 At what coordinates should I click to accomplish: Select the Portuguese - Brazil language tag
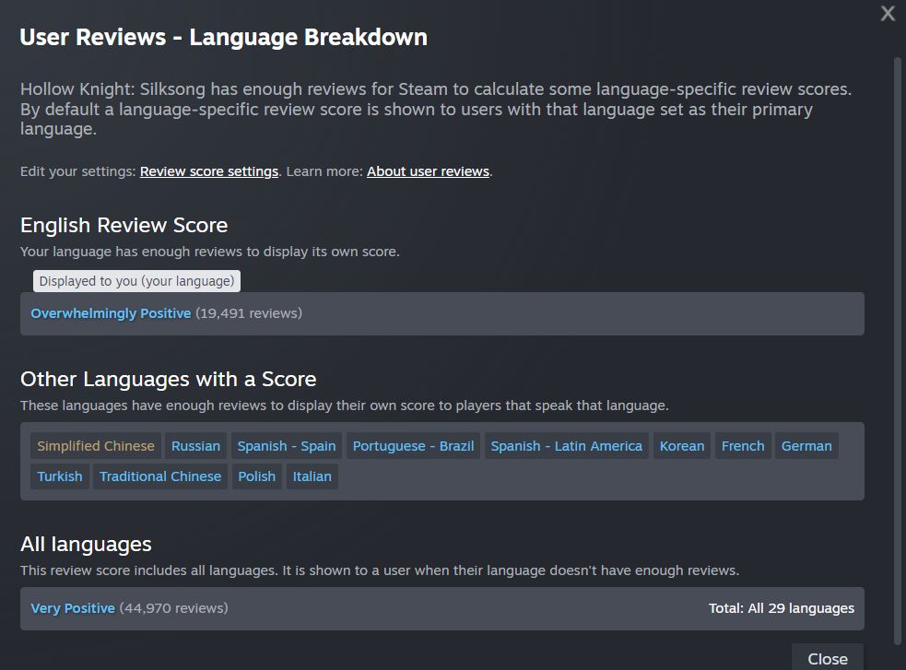pos(413,446)
